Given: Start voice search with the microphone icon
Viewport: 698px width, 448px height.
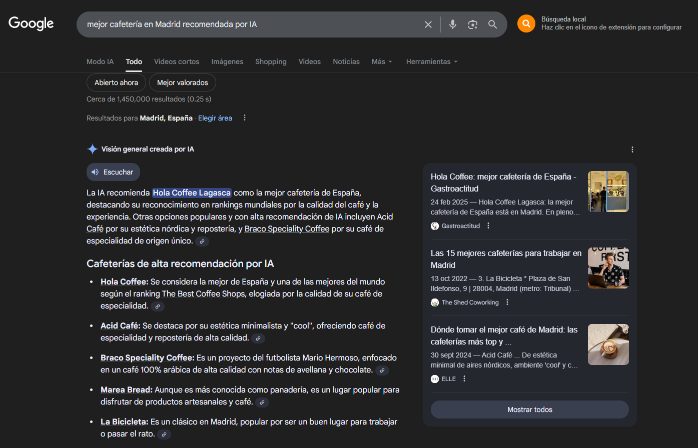Looking at the screenshot, I should (x=453, y=24).
